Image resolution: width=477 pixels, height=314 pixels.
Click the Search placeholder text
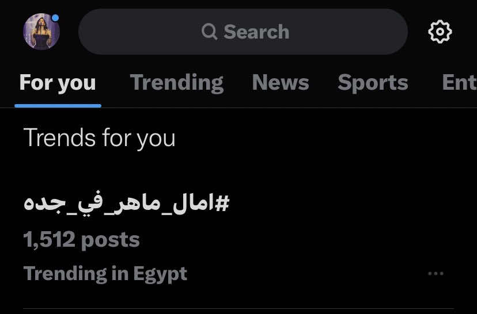point(256,32)
